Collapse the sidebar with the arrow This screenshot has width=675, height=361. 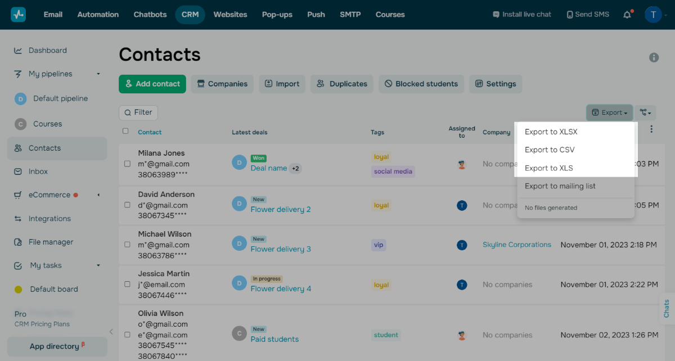click(x=111, y=332)
